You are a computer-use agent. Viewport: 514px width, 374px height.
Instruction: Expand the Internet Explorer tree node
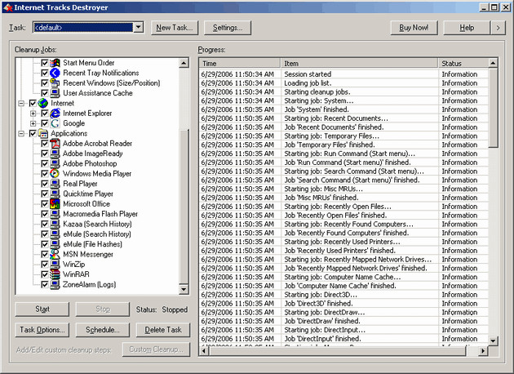(x=33, y=114)
